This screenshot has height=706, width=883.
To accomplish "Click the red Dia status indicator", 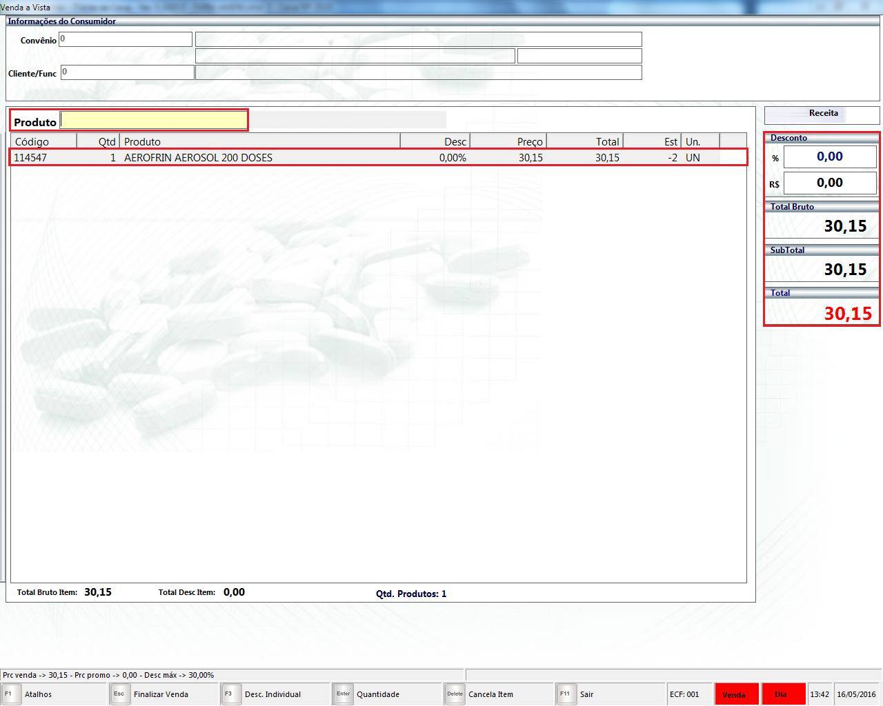I will point(783,694).
